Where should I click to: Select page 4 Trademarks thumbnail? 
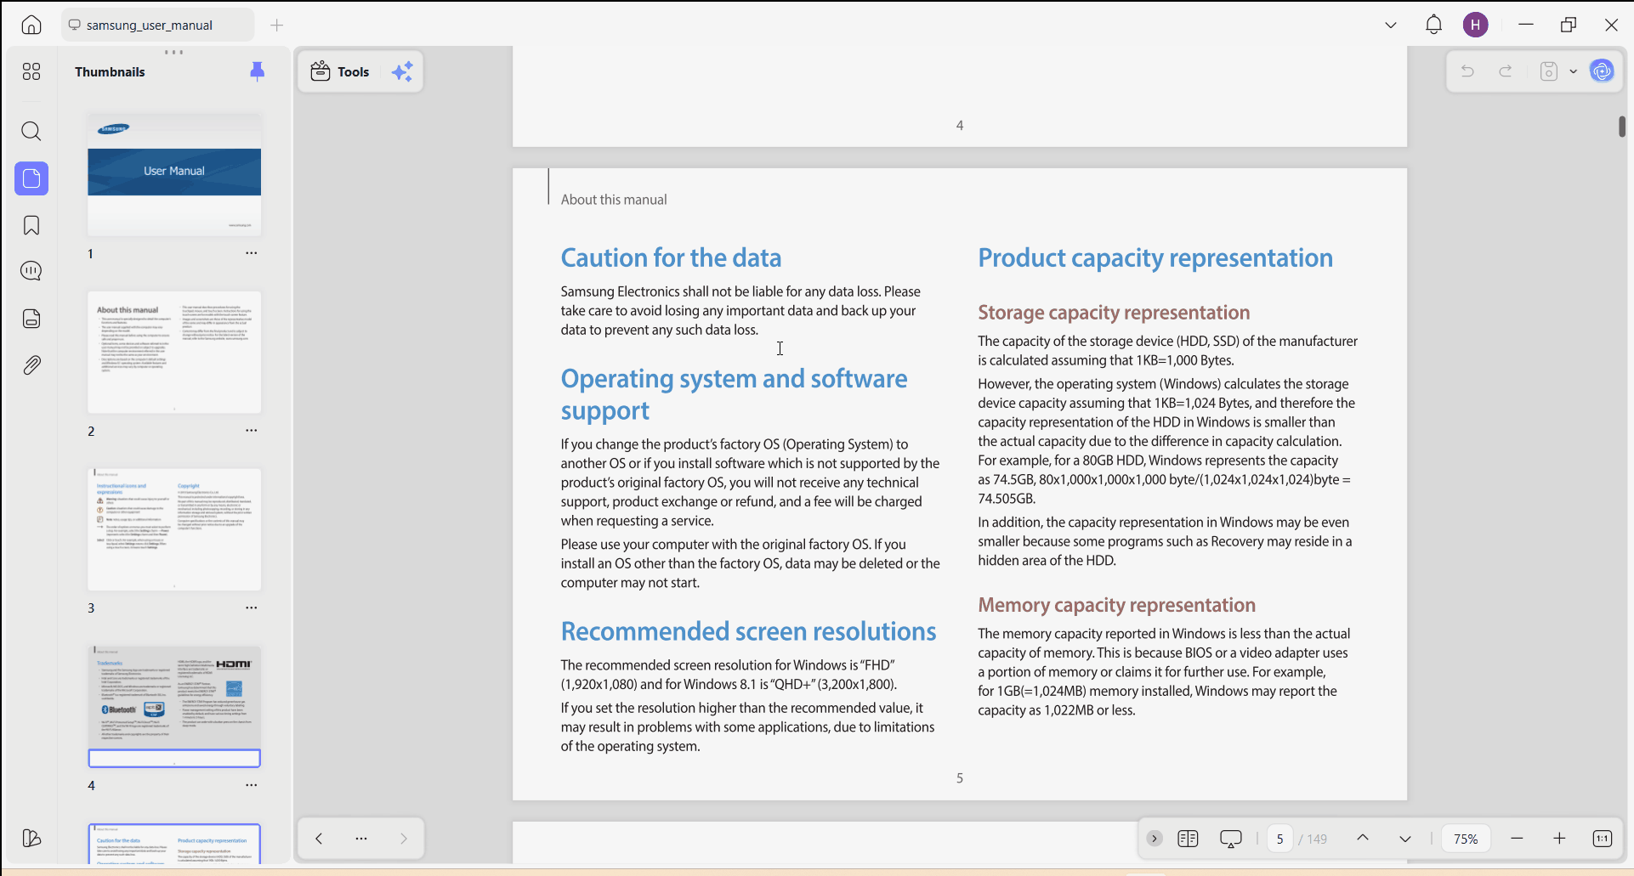(x=174, y=707)
